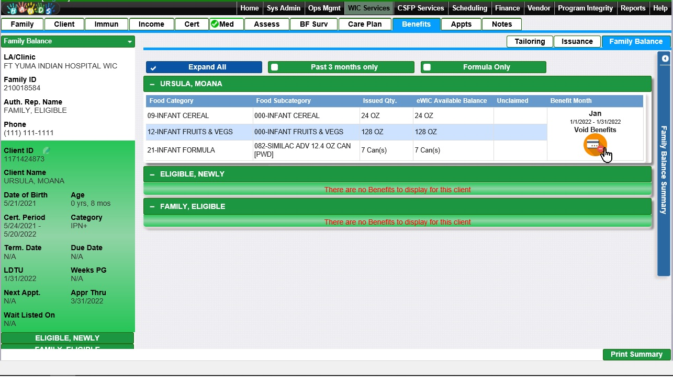The height and width of the screenshot is (386, 673).
Task: Open the Scheduling menu
Action: (x=469, y=8)
